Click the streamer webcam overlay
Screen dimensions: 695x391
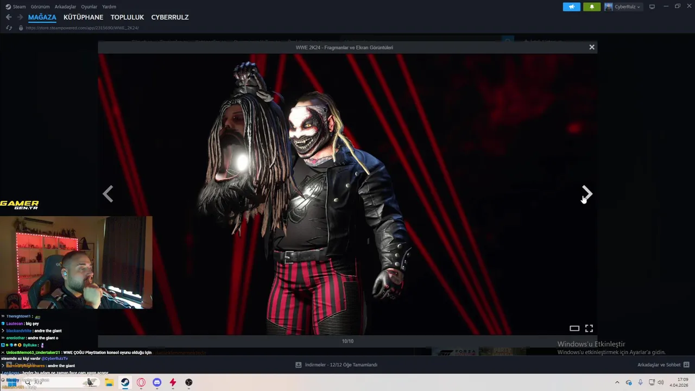point(76,262)
